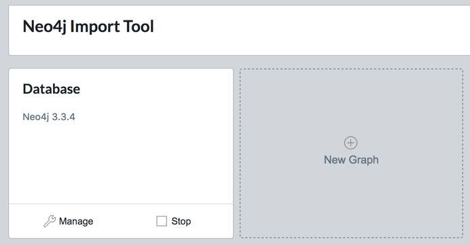Open database management via Manage button
The width and height of the screenshot is (470, 245).
69,221
